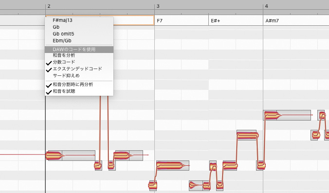Select the wide note blob after bar 3
This screenshot has height=193, width=329.
[173, 166]
